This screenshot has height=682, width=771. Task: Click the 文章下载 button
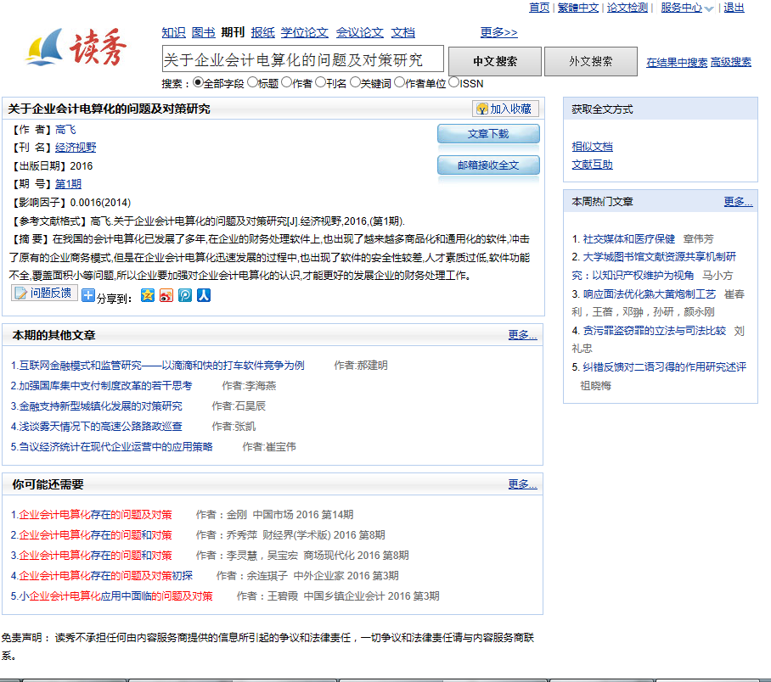coord(488,134)
